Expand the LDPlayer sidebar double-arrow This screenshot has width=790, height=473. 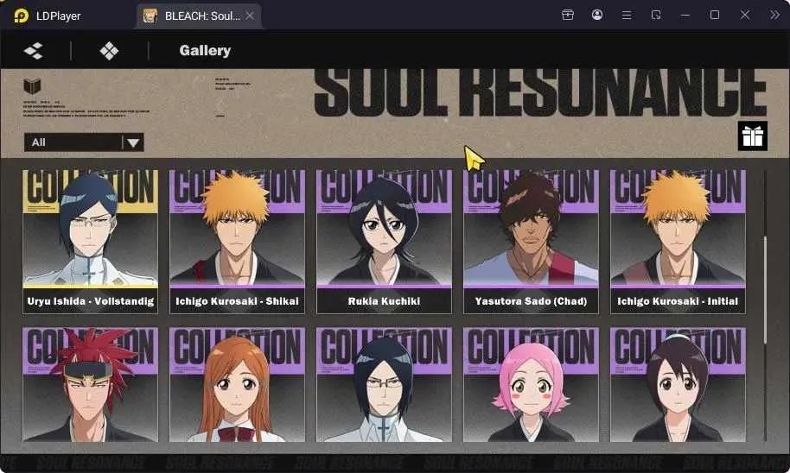(x=774, y=15)
